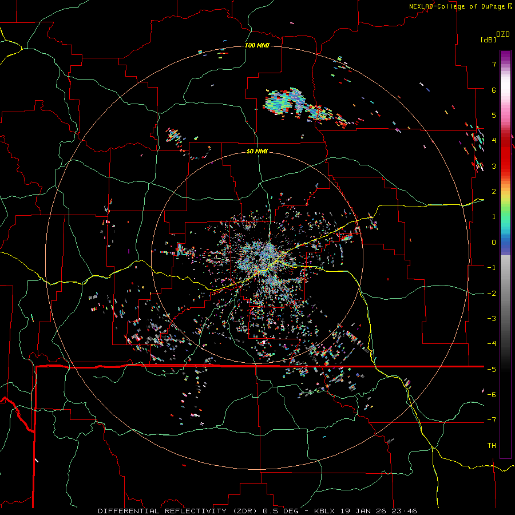Click the NEXLAB-College of DuPage label
Screen dimensions: 515x515
point(457,6)
